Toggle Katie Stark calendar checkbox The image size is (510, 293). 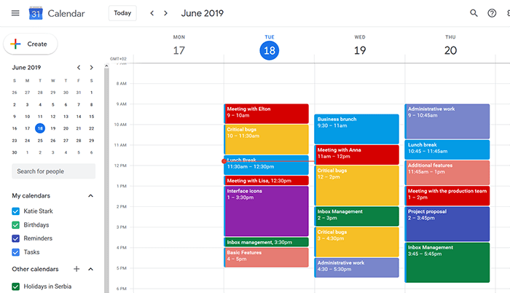coord(15,211)
